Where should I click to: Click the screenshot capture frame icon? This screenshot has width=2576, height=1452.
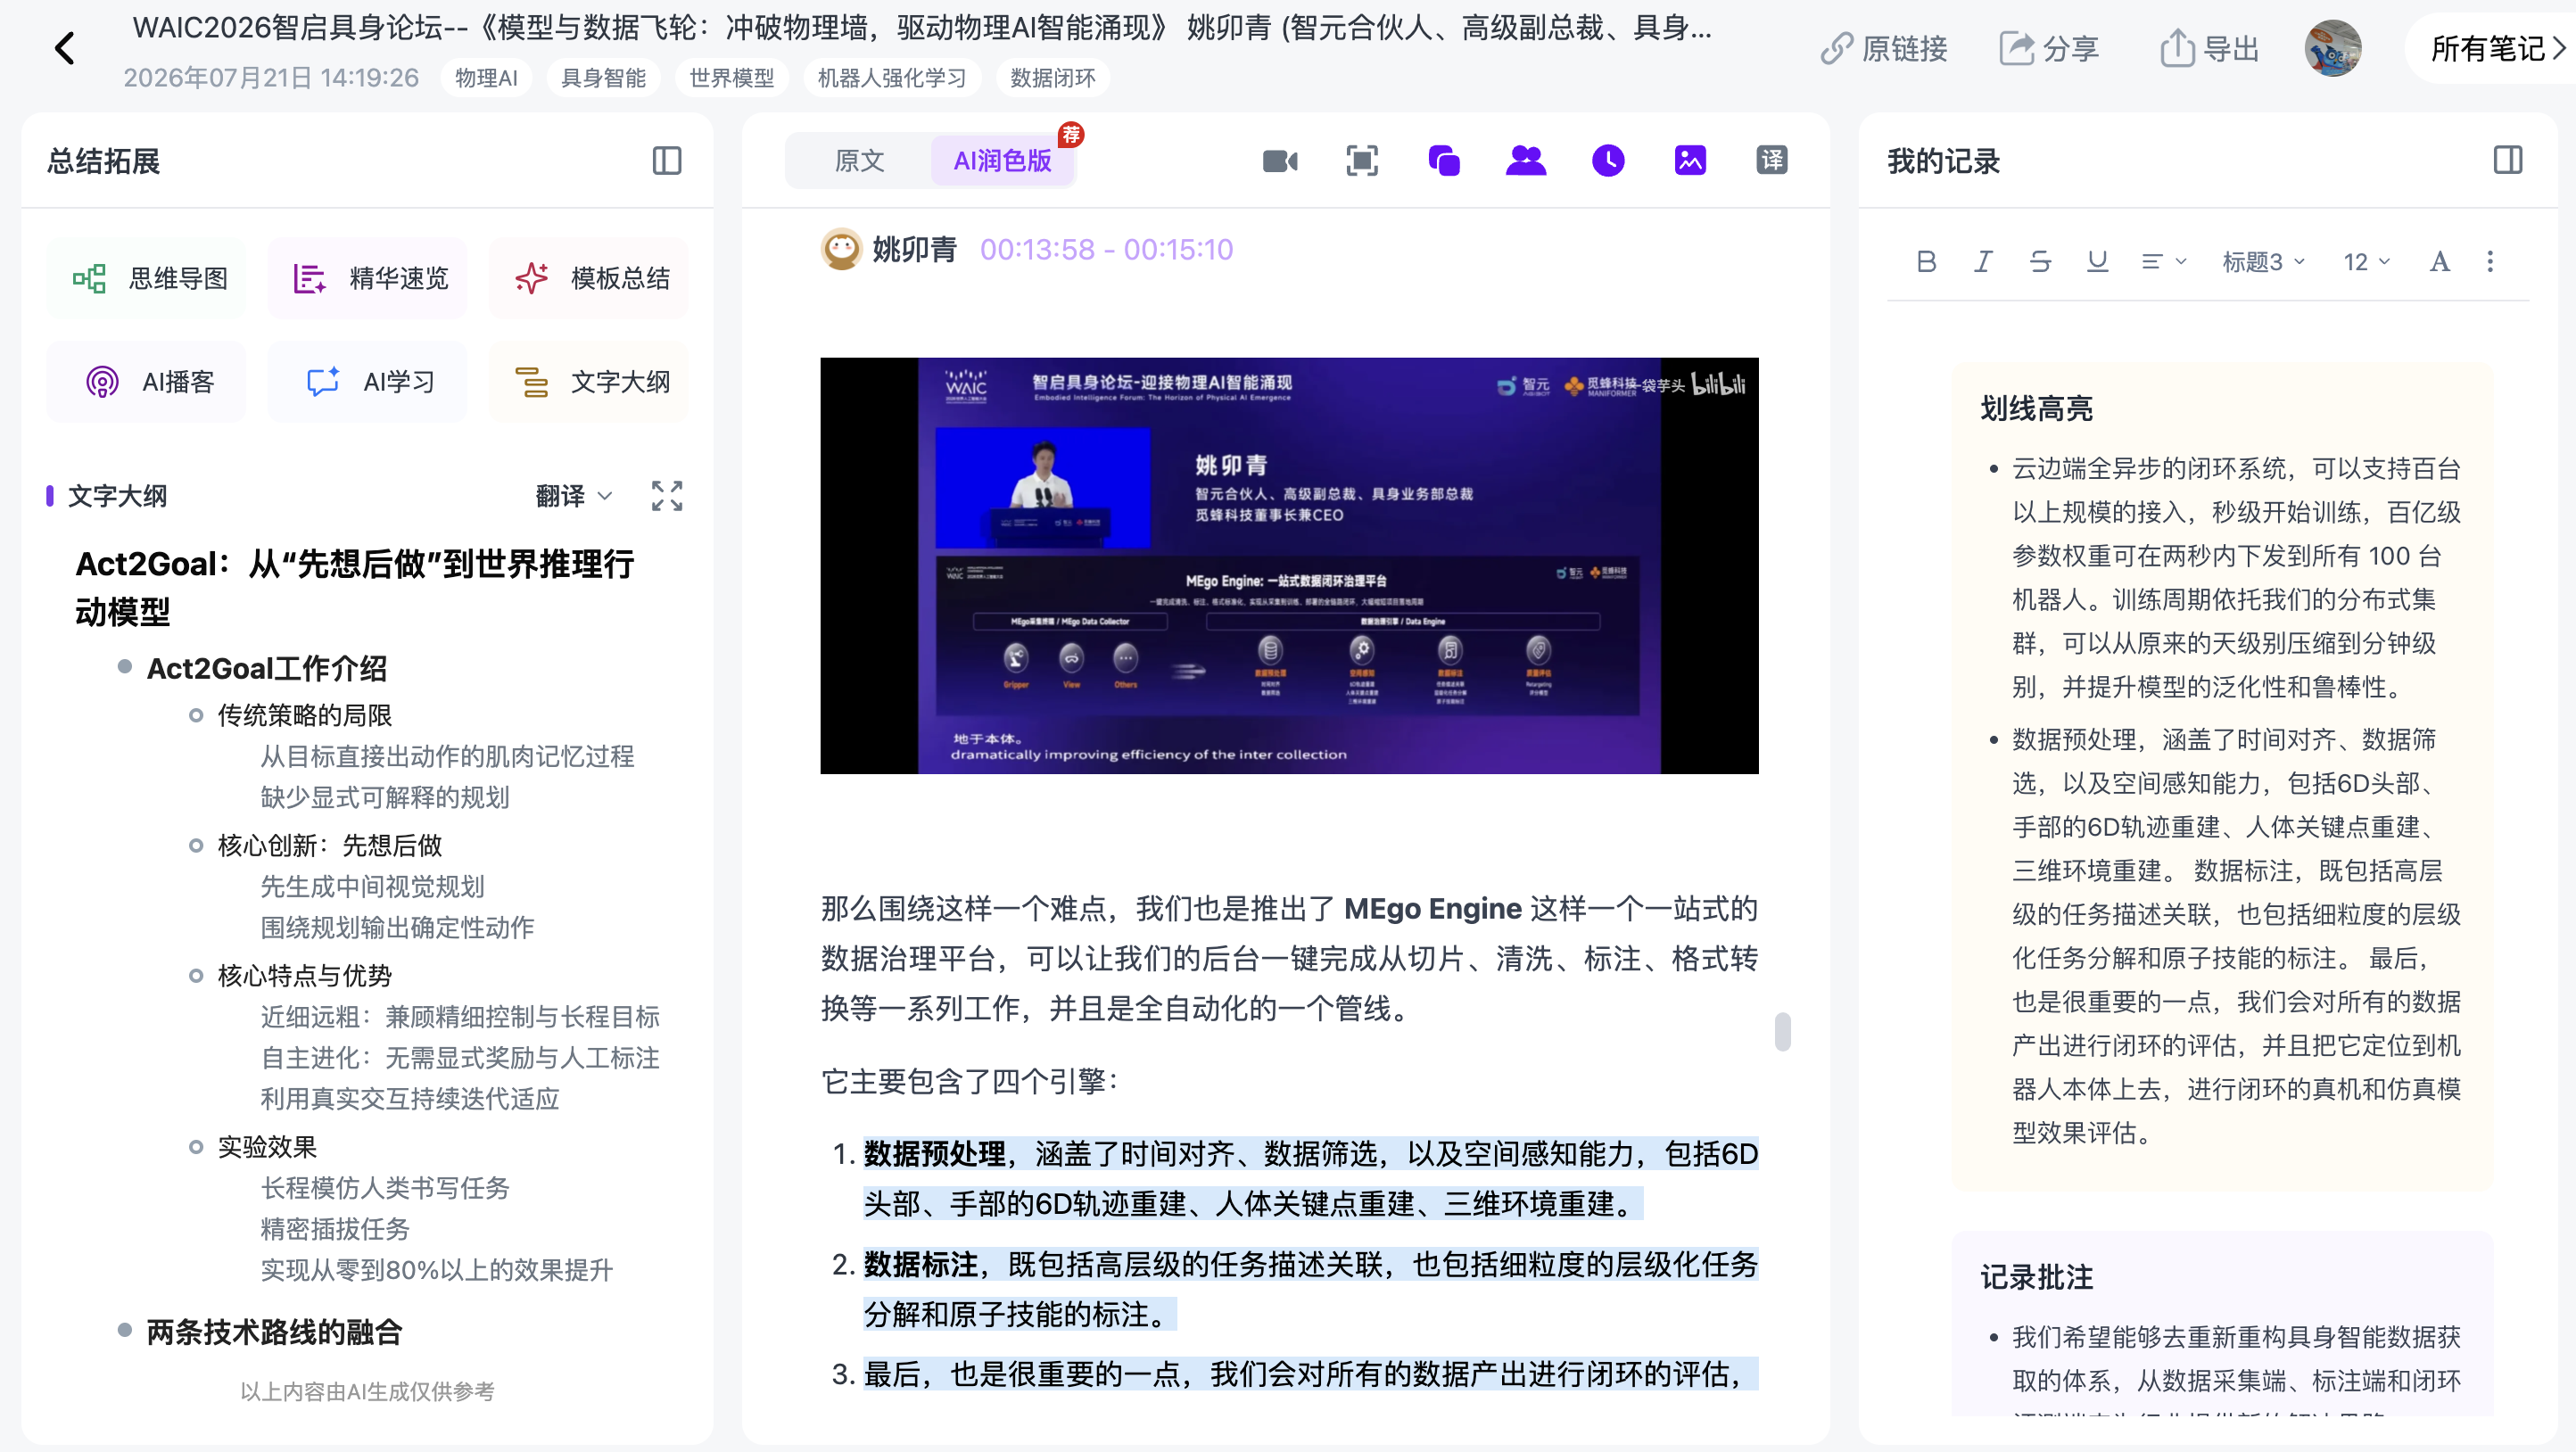(x=1362, y=161)
